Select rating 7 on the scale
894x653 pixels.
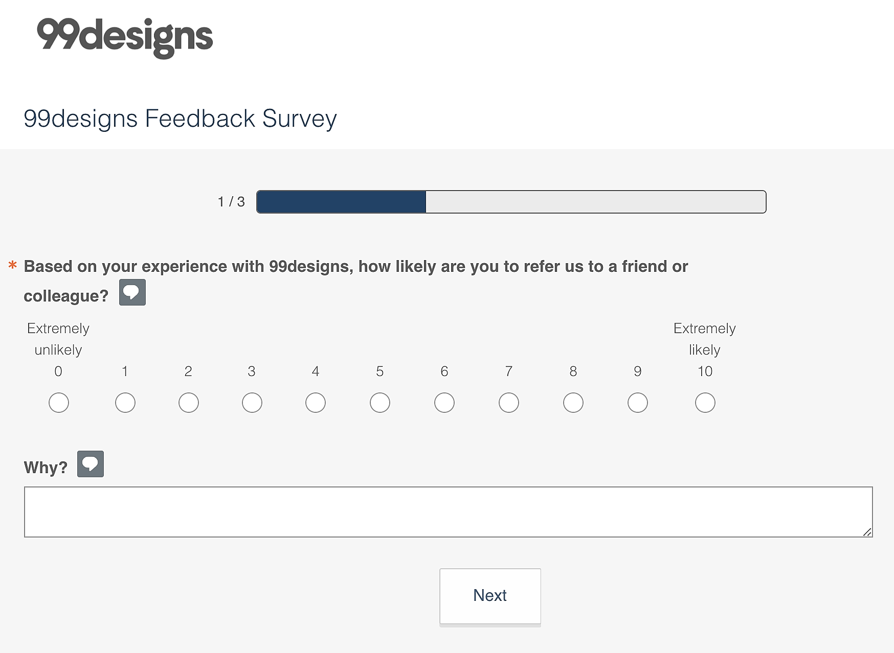pyautogui.click(x=509, y=403)
